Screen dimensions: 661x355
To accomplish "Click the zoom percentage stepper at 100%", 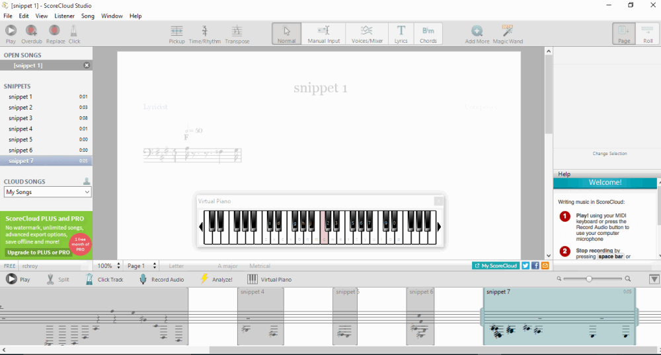I will (x=118, y=266).
